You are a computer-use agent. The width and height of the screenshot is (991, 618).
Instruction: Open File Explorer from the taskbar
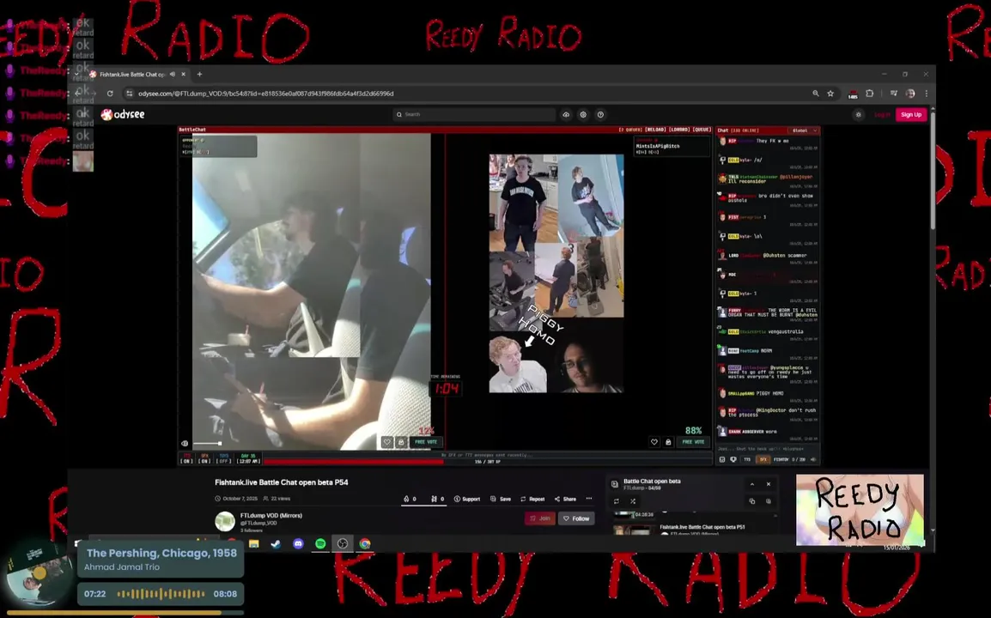coord(254,543)
